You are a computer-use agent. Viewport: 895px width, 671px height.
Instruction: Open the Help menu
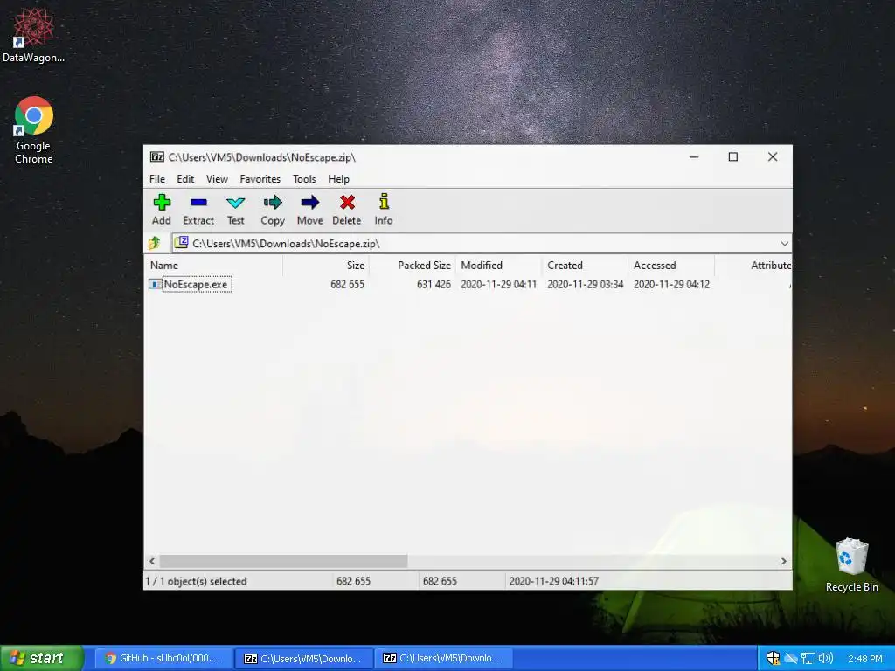[338, 179]
